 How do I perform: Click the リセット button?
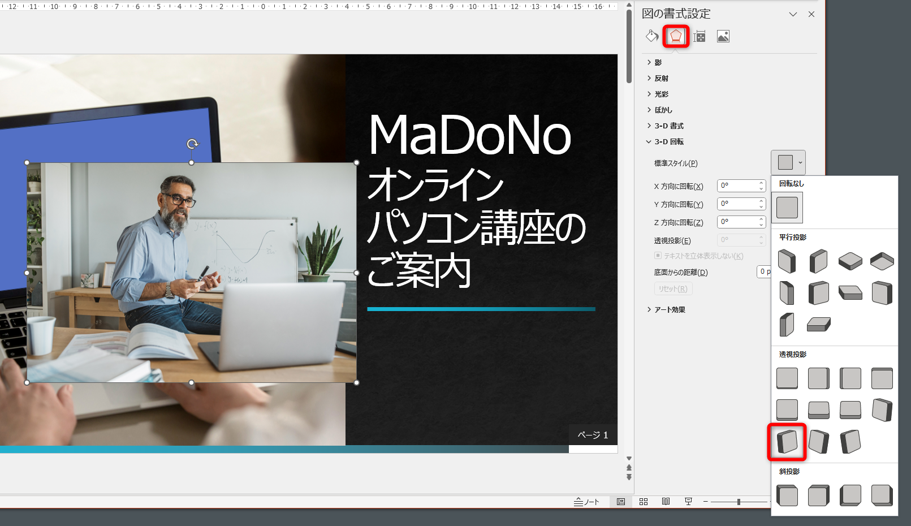[672, 288]
